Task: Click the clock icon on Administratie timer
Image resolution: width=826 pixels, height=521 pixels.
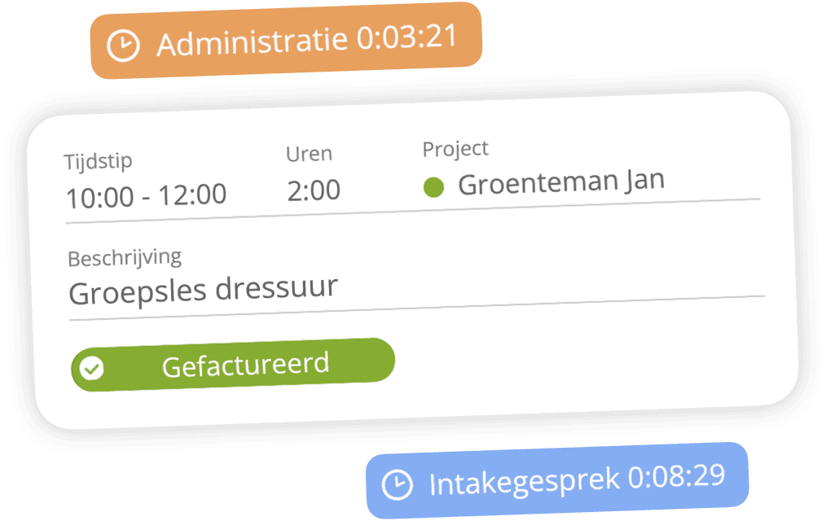Action: (x=123, y=46)
